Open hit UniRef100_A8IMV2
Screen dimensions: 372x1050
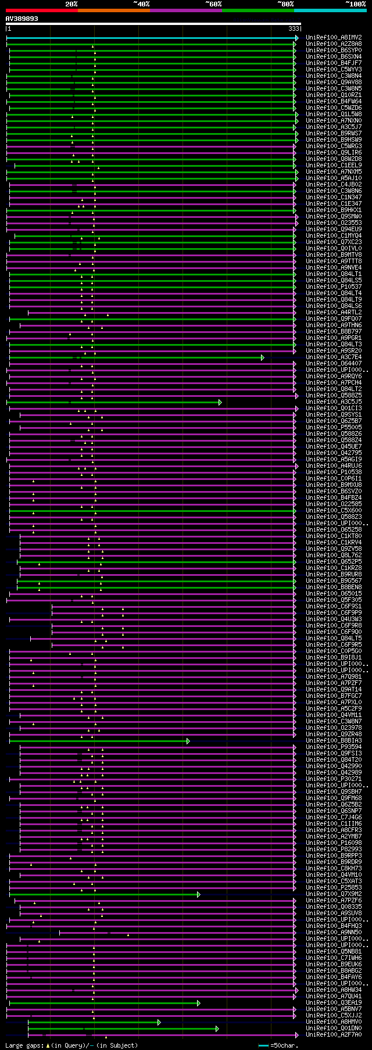coord(334,38)
